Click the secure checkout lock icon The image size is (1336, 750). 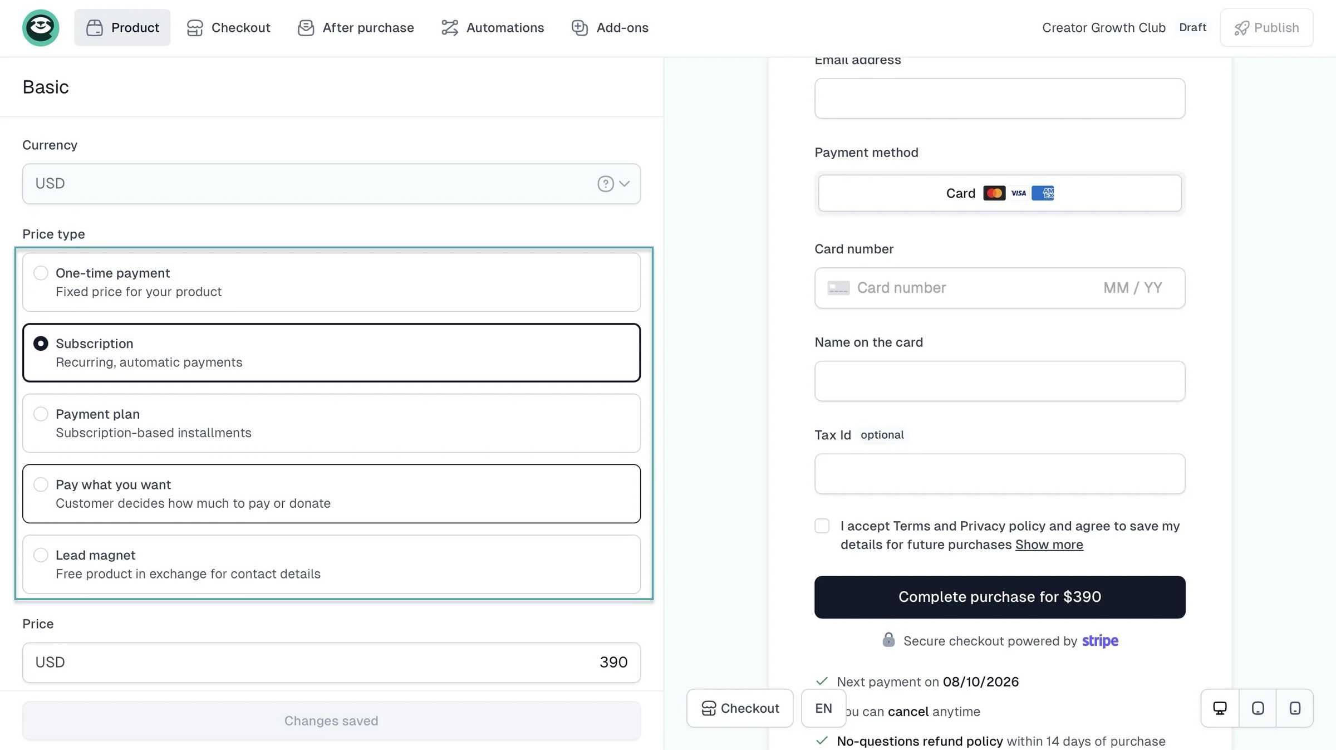tap(888, 640)
